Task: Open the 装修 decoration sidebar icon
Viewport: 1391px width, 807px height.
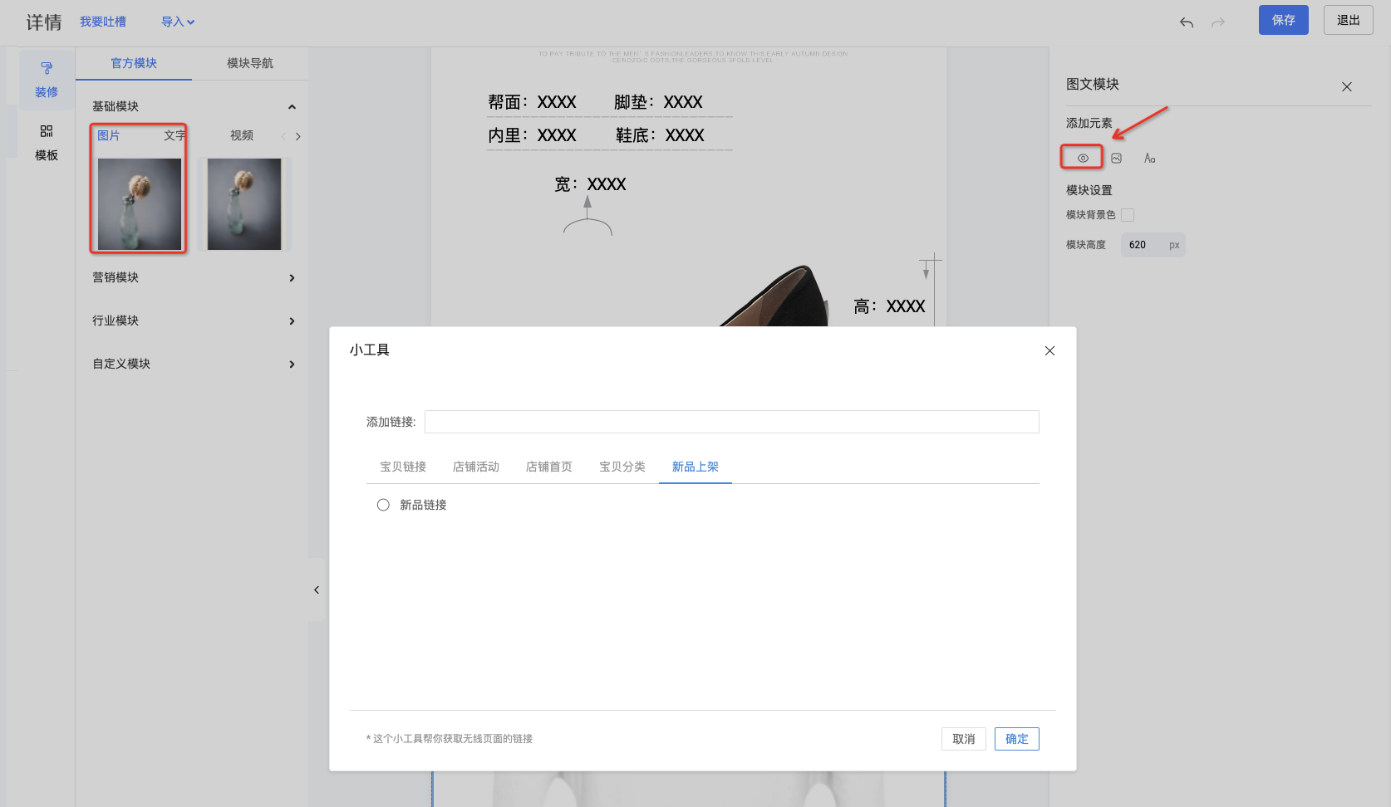Action: [x=47, y=80]
